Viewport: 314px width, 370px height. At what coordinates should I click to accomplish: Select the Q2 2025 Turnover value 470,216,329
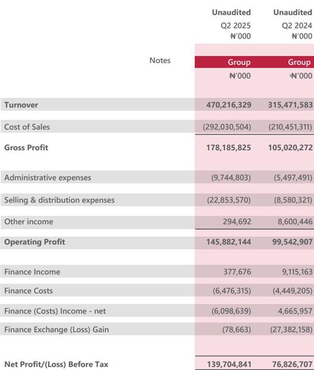click(229, 105)
